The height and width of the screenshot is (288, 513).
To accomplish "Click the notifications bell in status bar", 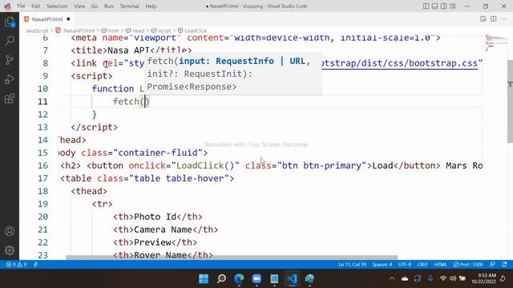I will pos(504,265).
